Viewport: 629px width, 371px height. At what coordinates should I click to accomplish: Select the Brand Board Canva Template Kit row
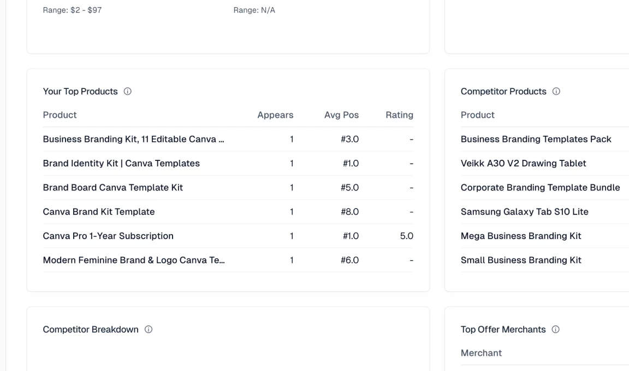click(x=112, y=187)
